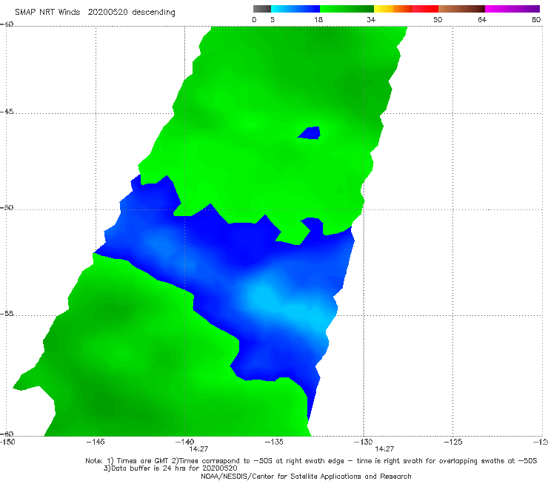Click the longitude axis label '-140'
This screenshot has height=481, width=548.
pos(184,443)
